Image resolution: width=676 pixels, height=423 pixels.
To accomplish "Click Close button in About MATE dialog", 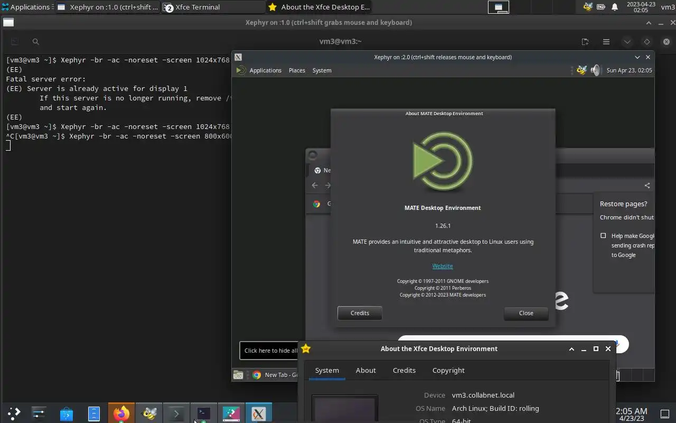I will (x=526, y=313).
